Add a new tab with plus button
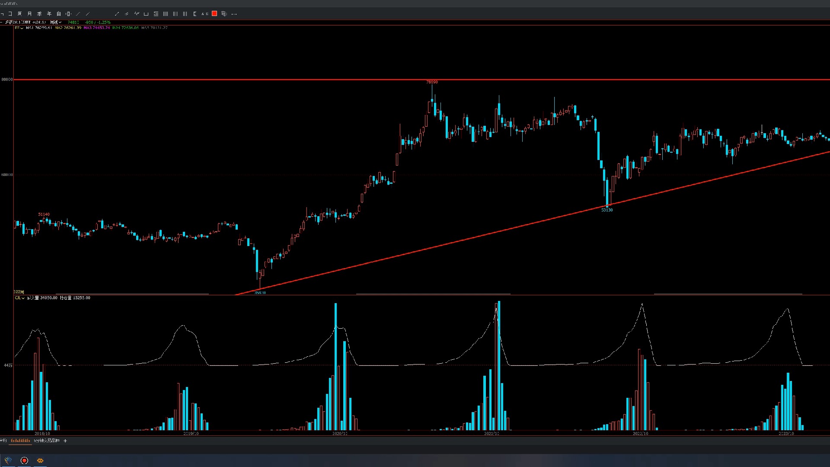830x467 pixels. [65, 441]
